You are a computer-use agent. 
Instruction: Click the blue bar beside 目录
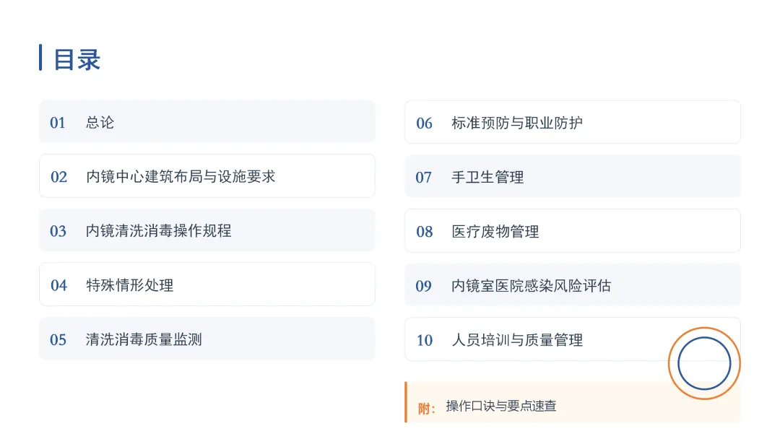[40, 58]
